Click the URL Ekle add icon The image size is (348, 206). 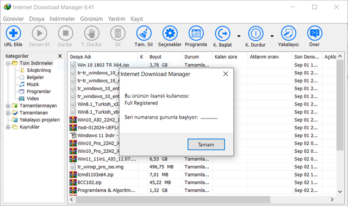coord(13,33)
